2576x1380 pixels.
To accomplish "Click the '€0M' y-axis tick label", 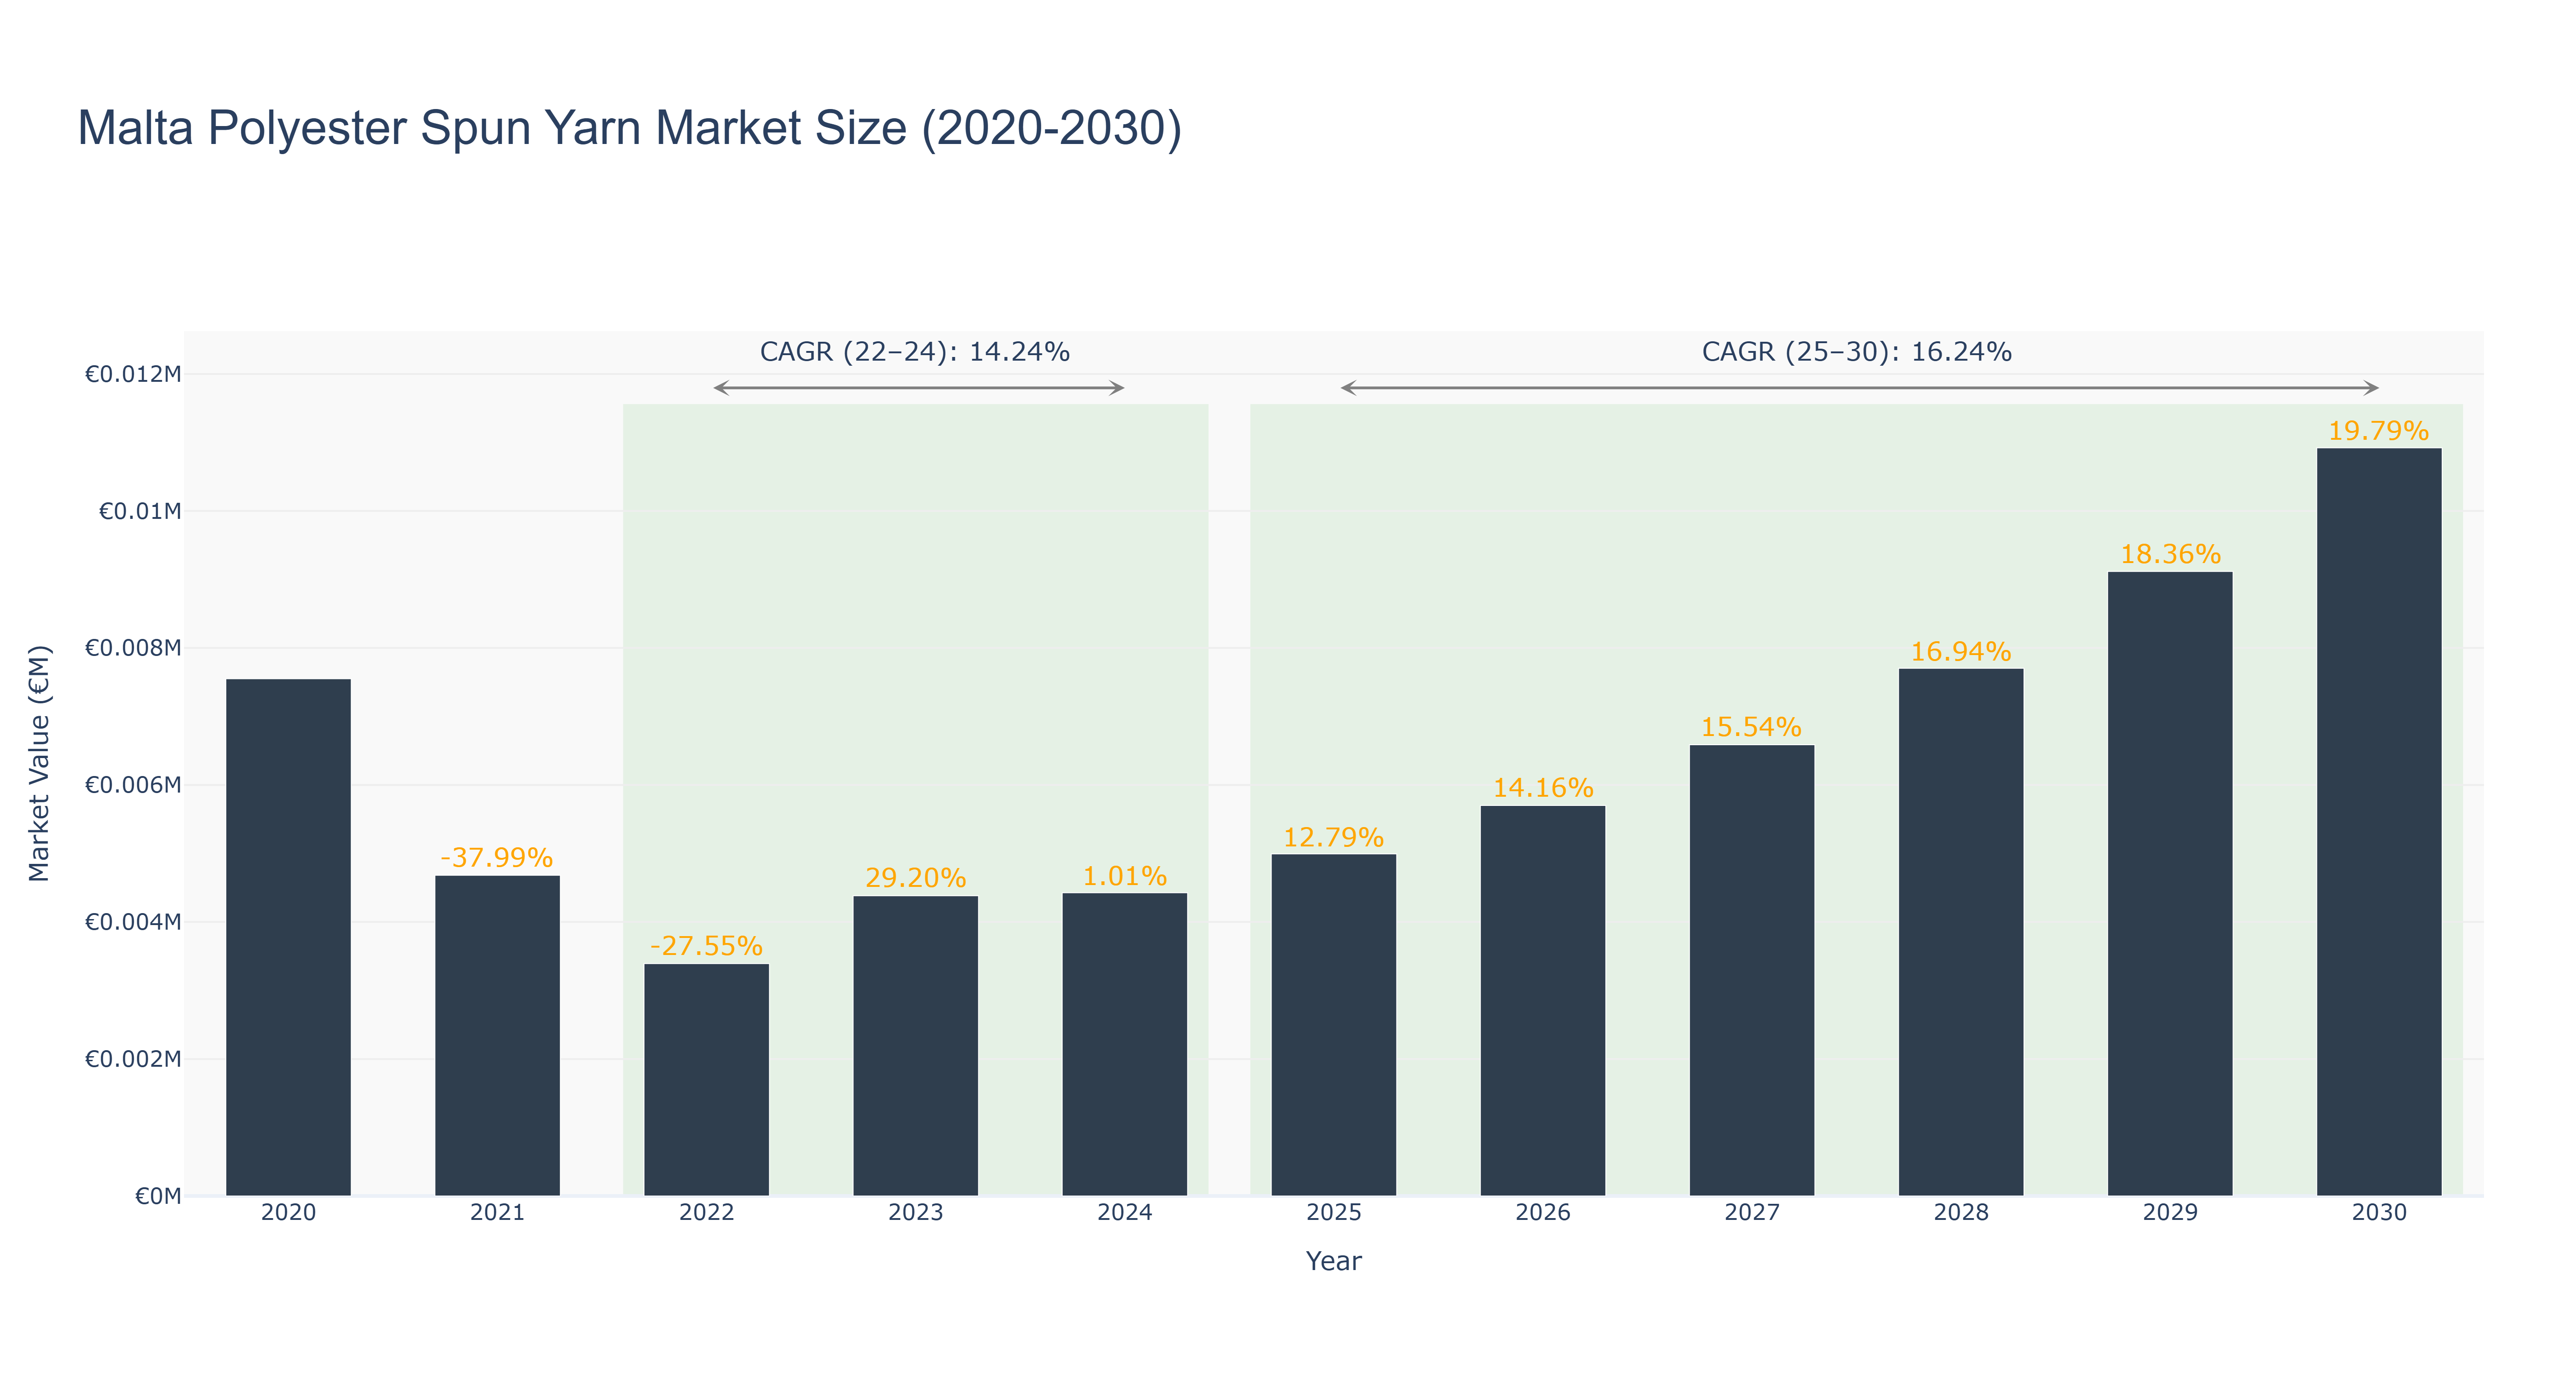I will coord(158,1196).
